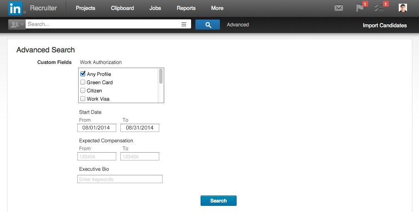The width and height of the screenshot is (419, 212).
Task: Click the Work Authorization list scrollbar
Action: 161,77
